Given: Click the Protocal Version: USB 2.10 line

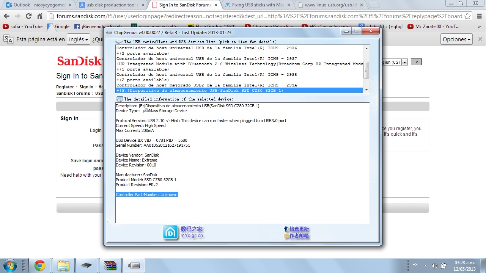Looking at the screenshot, I should (201, 121).
